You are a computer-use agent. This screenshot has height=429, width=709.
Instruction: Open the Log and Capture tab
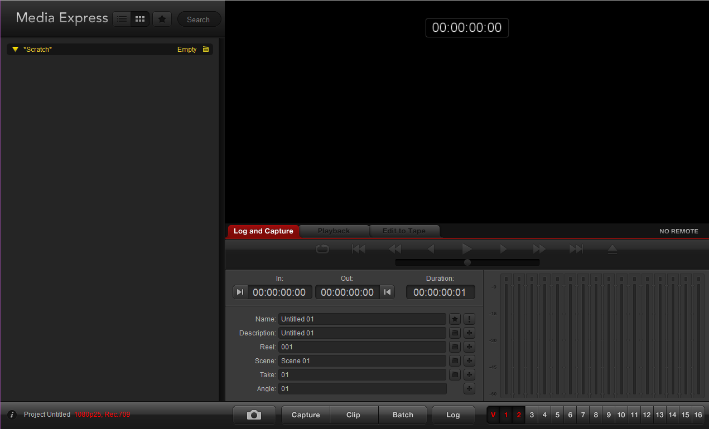(263, 231)
